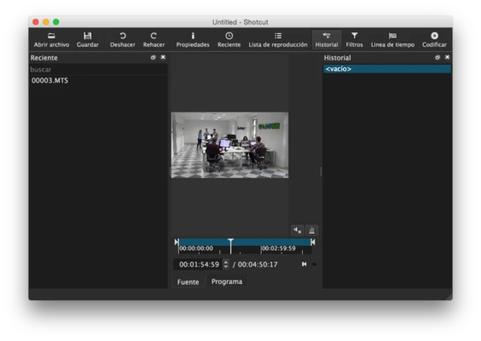Select the <vacío> history entry
The image size is (481, 341).
tap(387, 69)
